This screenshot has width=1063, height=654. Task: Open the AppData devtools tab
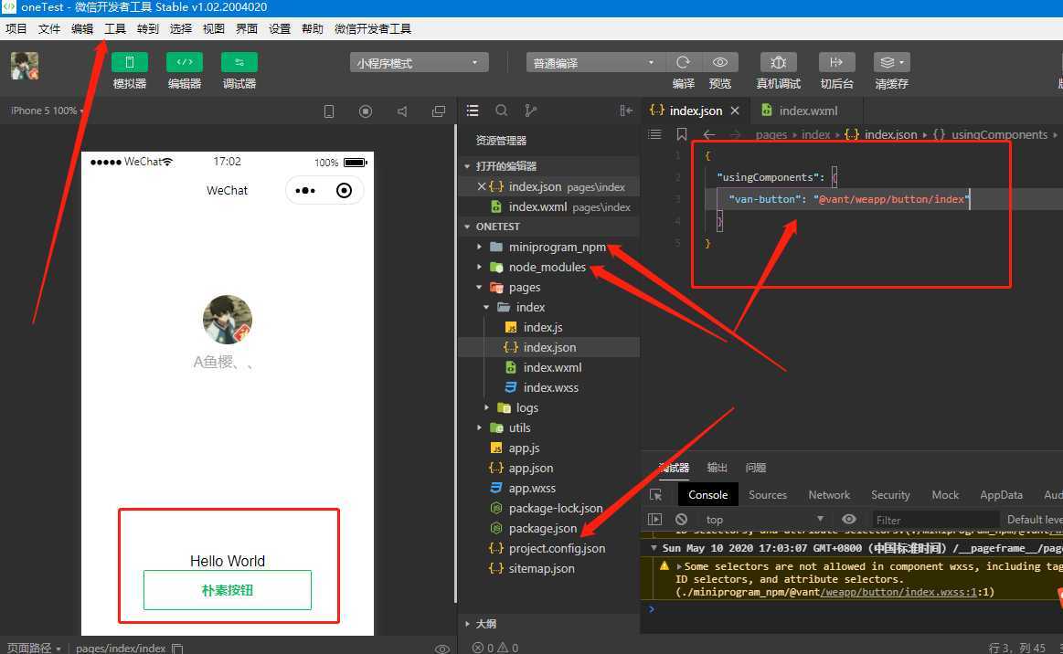(x=1001, y=495)
